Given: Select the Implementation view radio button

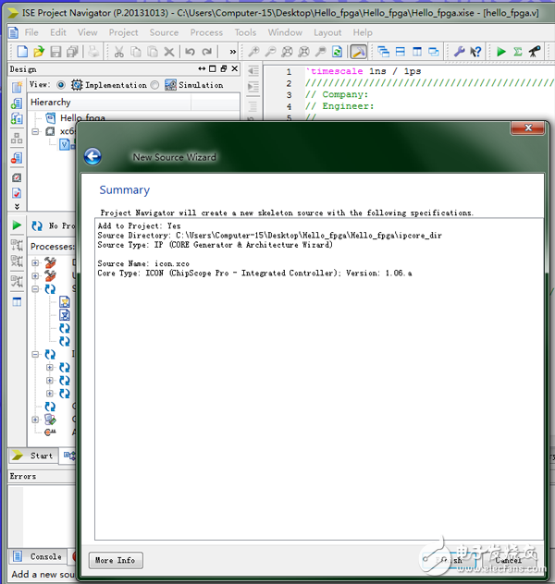Looking at the screenshot, I should pyautogui.click(x=61, y=85).
